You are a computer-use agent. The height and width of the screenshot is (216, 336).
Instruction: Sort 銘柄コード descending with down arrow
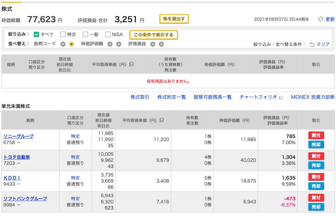pyautogui.click(x=63, y=44)
